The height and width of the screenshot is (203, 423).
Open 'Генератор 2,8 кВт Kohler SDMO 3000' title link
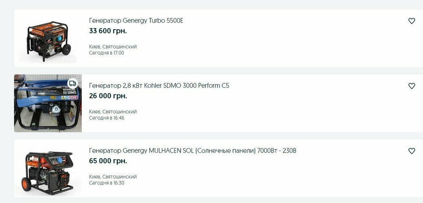click(159, 85)
